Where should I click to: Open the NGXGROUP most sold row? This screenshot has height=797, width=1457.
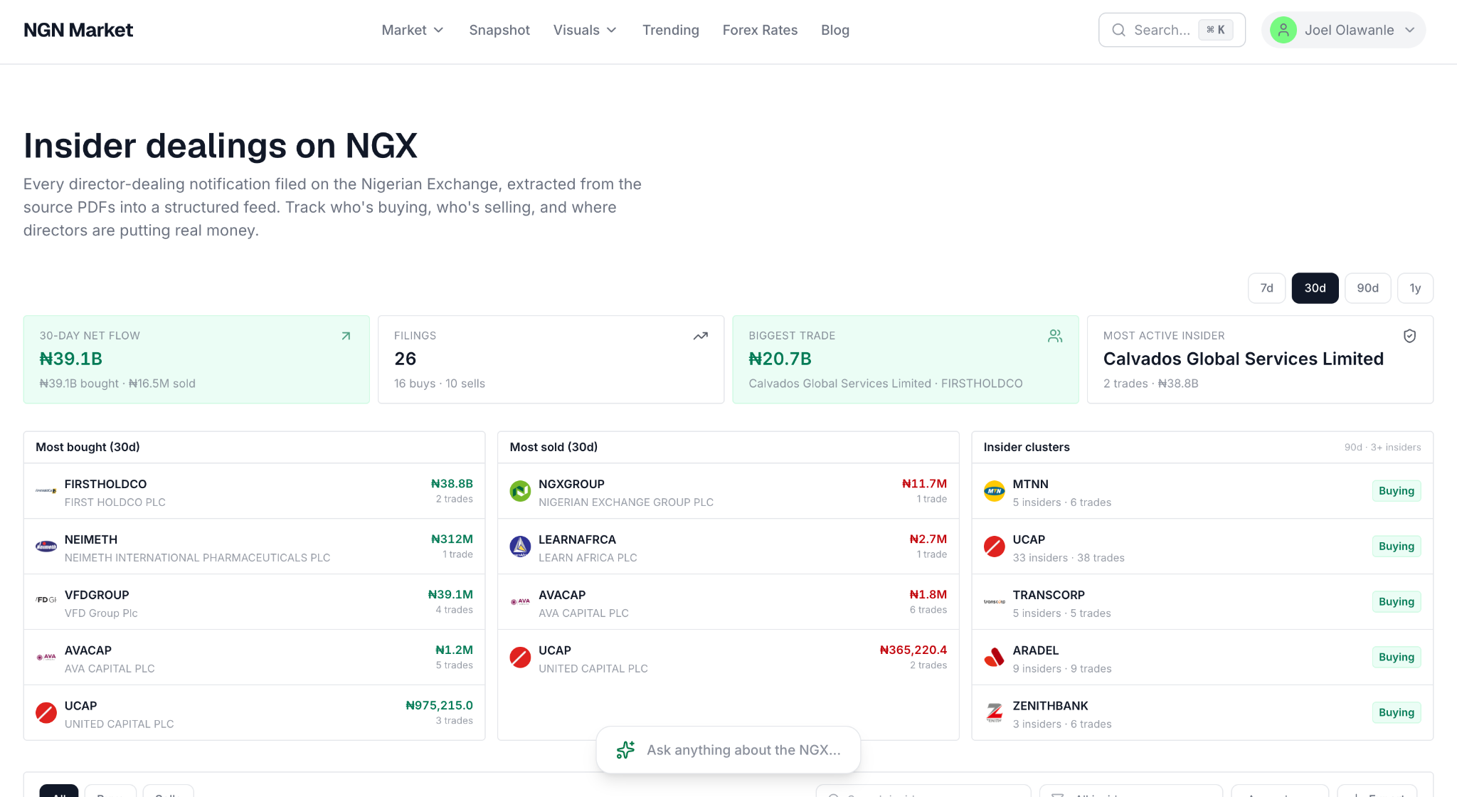tap(728, 491)
